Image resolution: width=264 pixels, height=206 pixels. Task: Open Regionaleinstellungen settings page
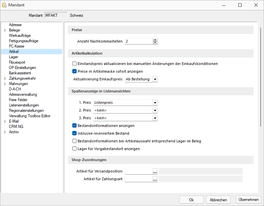[x=26, y=111]
